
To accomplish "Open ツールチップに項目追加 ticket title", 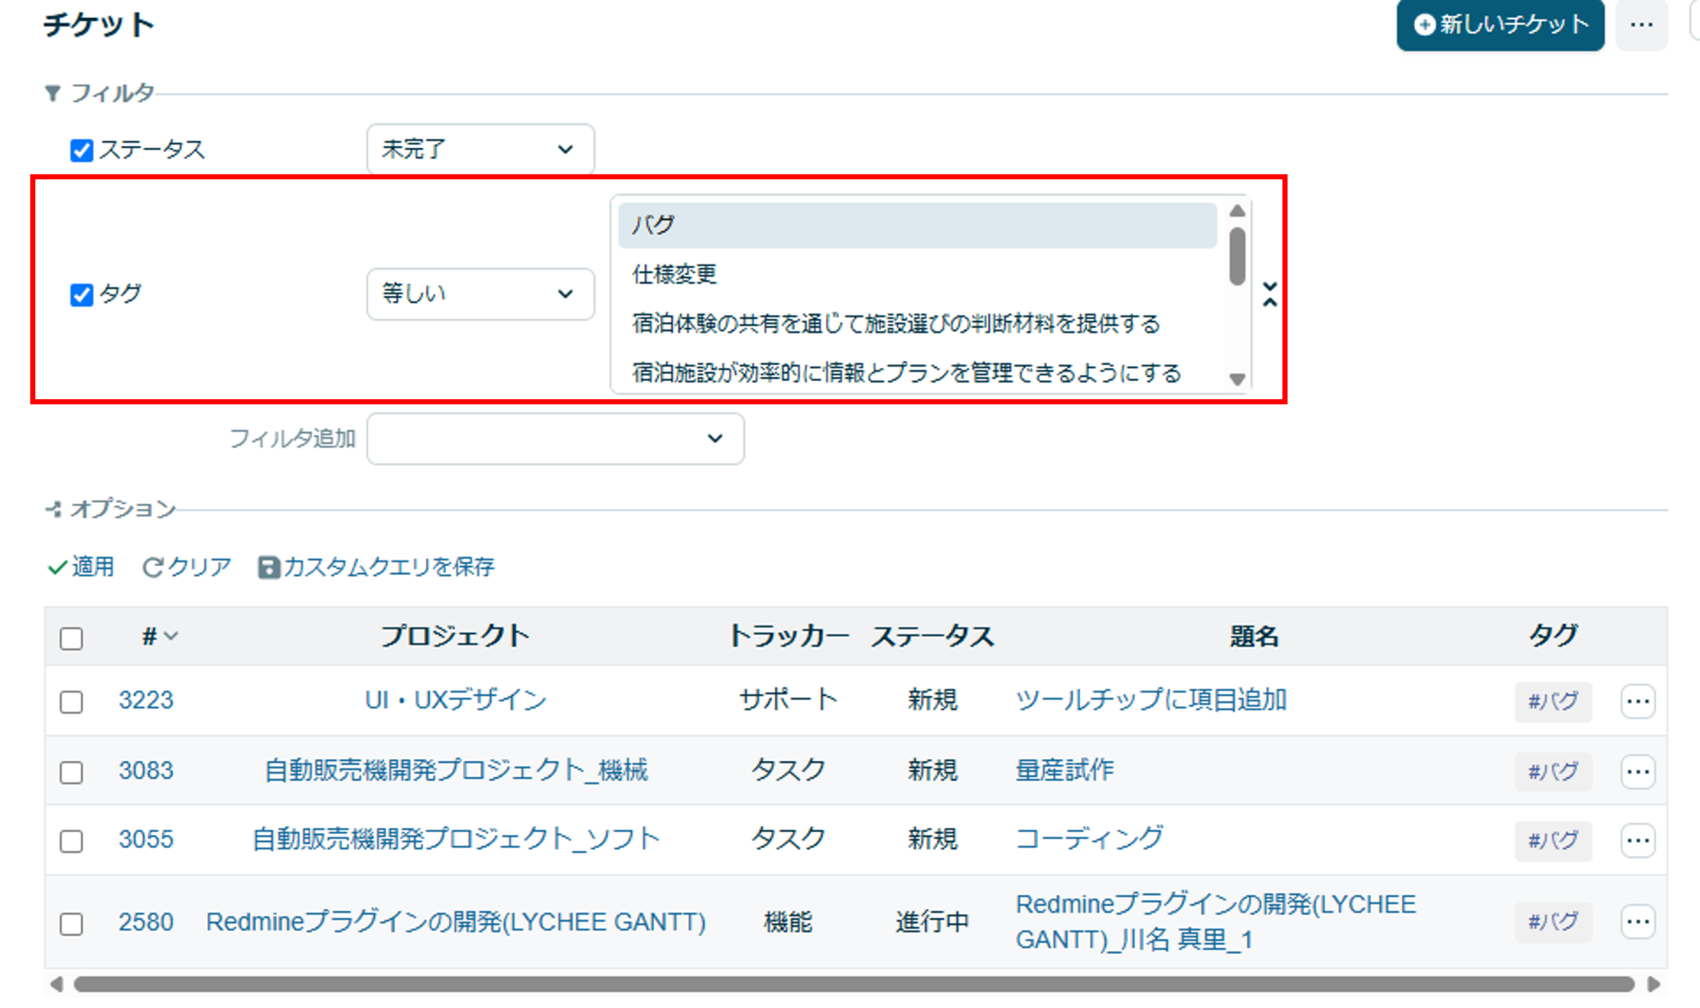I will point(1151,701).
